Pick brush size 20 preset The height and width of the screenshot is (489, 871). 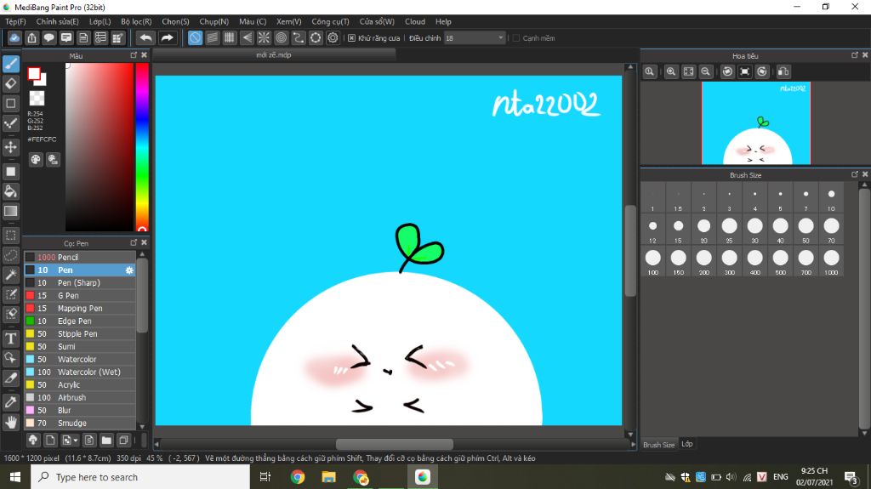click(703, 230)
